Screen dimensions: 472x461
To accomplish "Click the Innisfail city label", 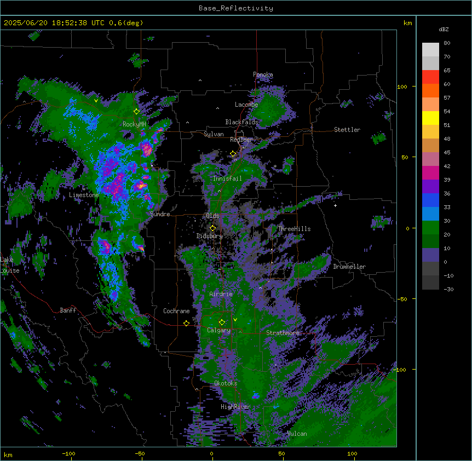I will point(227,178).
